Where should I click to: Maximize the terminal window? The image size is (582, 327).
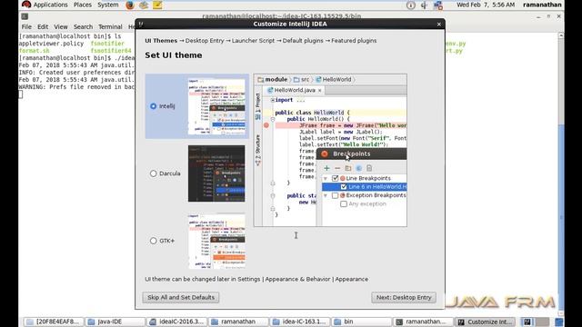[548, 16]
